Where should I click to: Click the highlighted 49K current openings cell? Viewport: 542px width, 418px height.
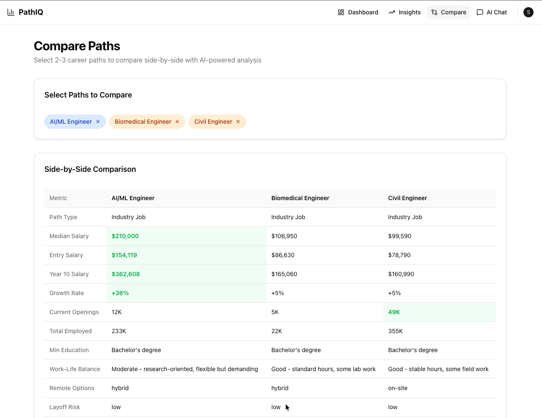394,312
